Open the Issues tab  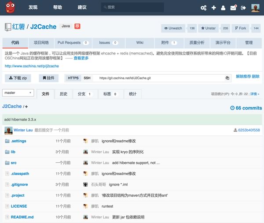(109, 43)
